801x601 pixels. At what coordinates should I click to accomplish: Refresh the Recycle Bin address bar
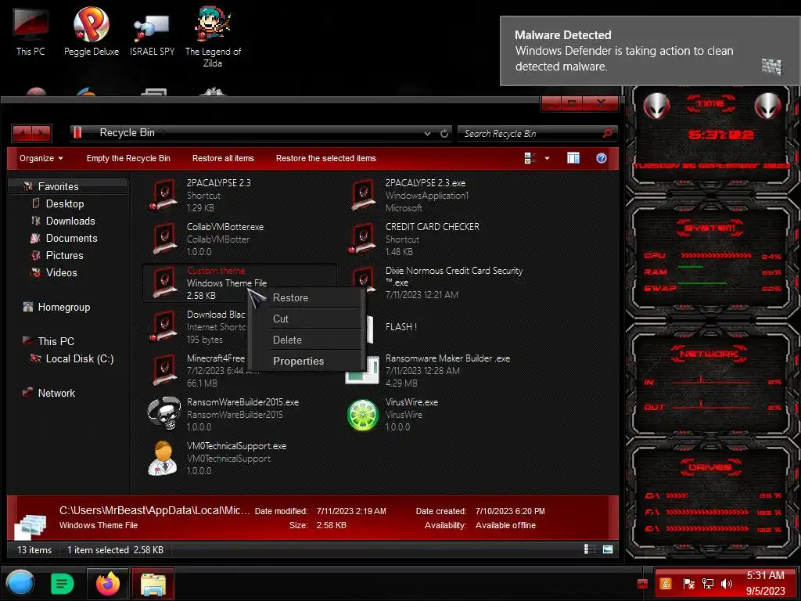[444, 133]
